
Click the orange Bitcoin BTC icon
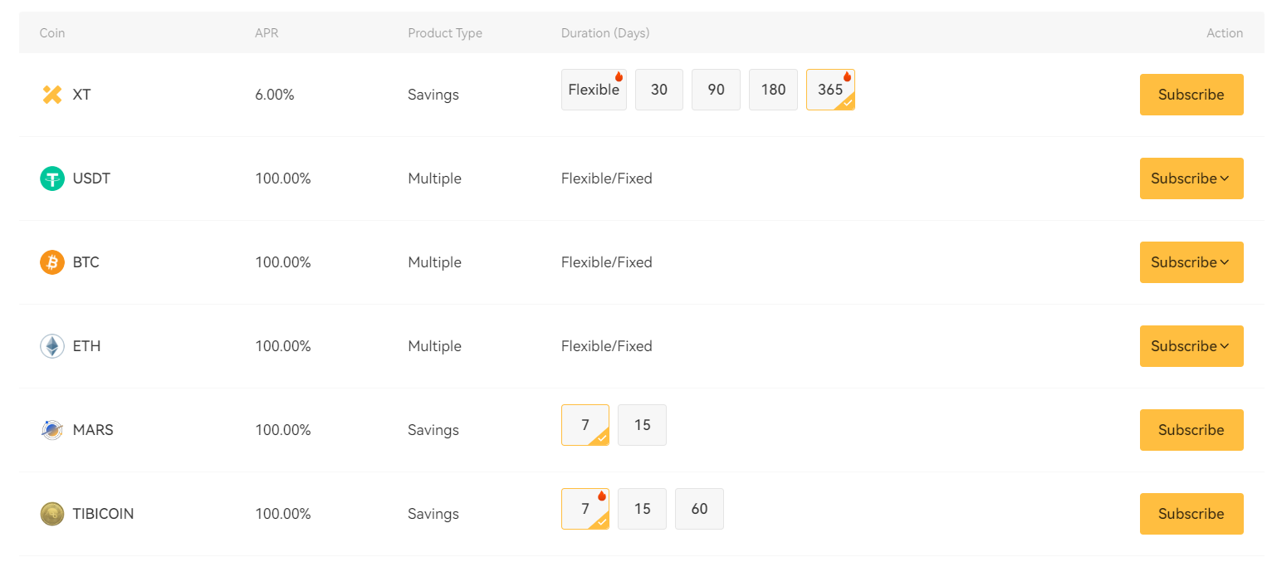[x=52, y=262]
